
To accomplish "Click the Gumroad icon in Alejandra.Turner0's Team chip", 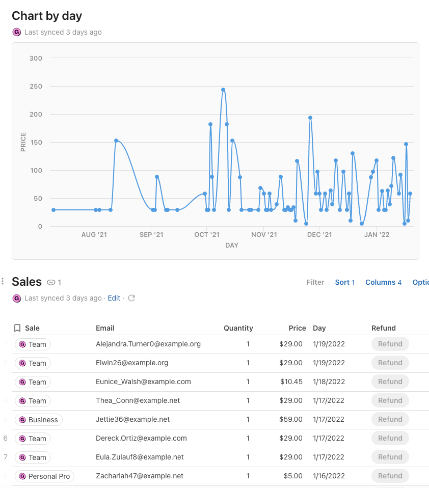I will [x=22, y=344].
